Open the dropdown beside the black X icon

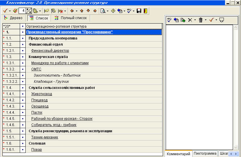pyautogui.click(x=195, y=20)
